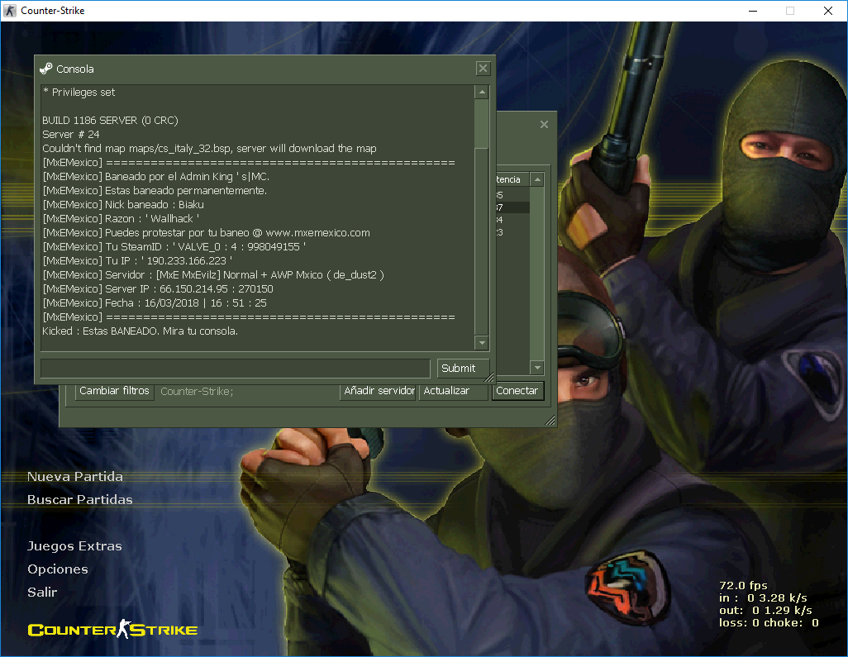Click 'Puedes protestar por tu baneo' line
Viewport: 848px width, 657px height.
[206, 233]
